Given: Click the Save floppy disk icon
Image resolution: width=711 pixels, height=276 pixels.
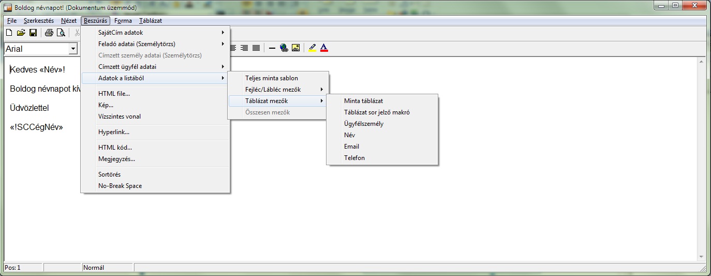Looking at the screenshot, I should pyautogui.click(x=33, y=33).
